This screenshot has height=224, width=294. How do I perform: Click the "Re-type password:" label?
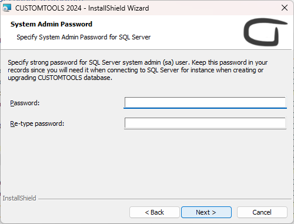pyautogui.click(x=37, y=123)
